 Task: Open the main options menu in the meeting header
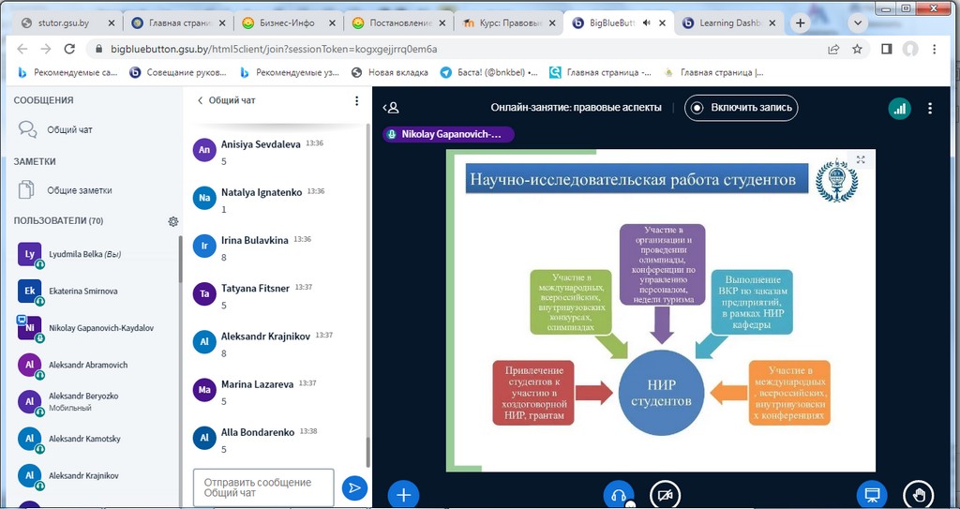click(930, 108)
